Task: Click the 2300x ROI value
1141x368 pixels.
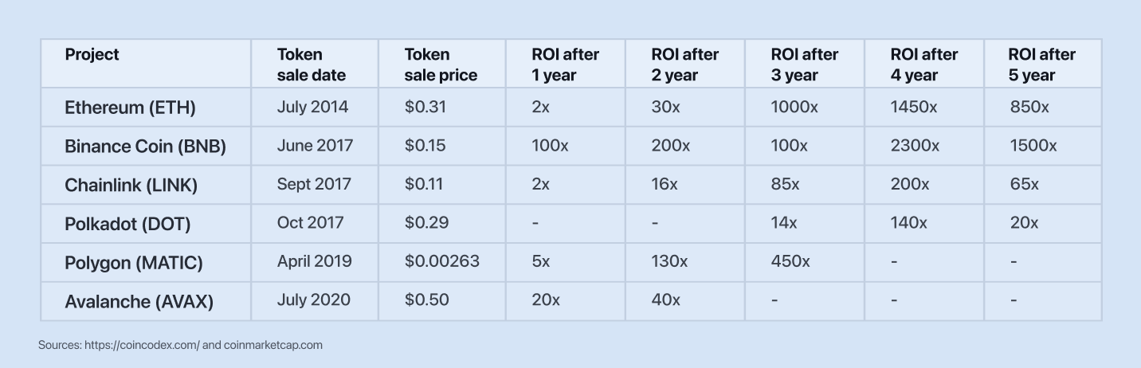Action: [915, 146]
